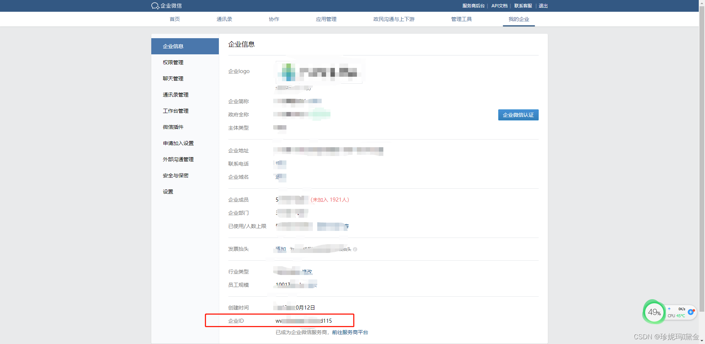Click the info icon beside 发票抬头
The width and height of the screenshot is (705, 344).
tap(355, 249)
